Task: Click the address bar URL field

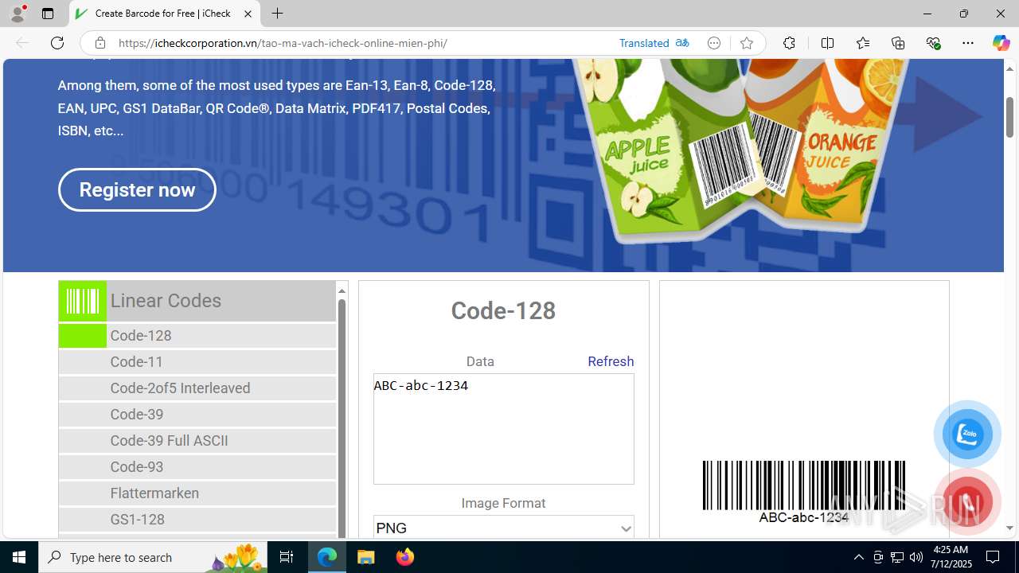Action: pyautogui.click(x=283, y=43)
